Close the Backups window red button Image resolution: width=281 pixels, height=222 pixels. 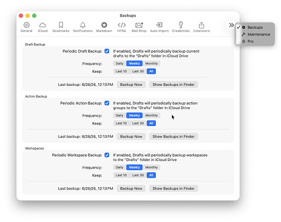point(21,15)
